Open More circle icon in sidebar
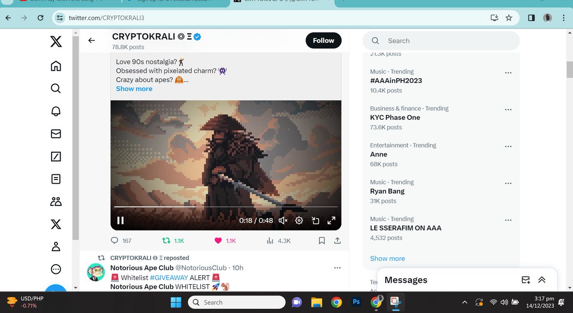Screen dimensions: 573x313 point(56,269)
